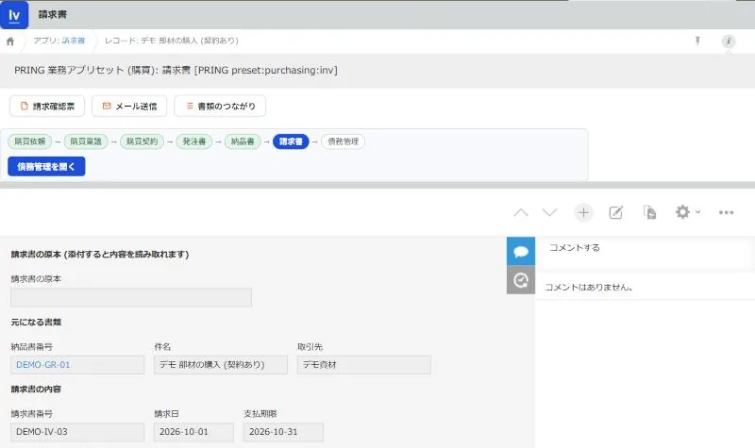755x448 pixels.
Task: Click the 請求確認票 button
Action: click(x=47, y=106)
